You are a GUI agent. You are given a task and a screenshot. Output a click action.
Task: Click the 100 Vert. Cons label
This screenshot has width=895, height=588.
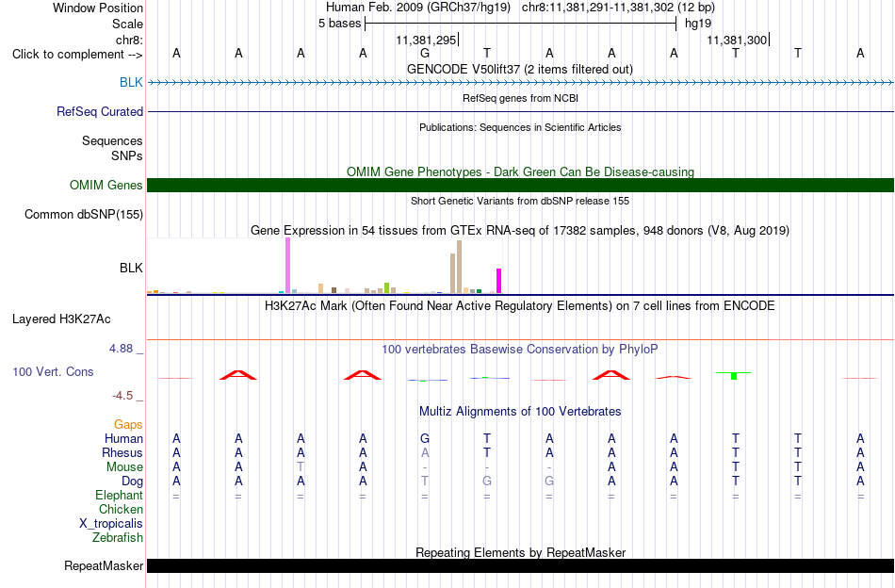(53, 371)
